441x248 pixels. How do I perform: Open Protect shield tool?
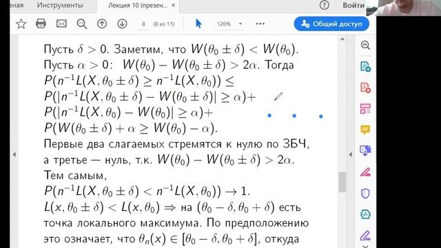click(365, 193)
